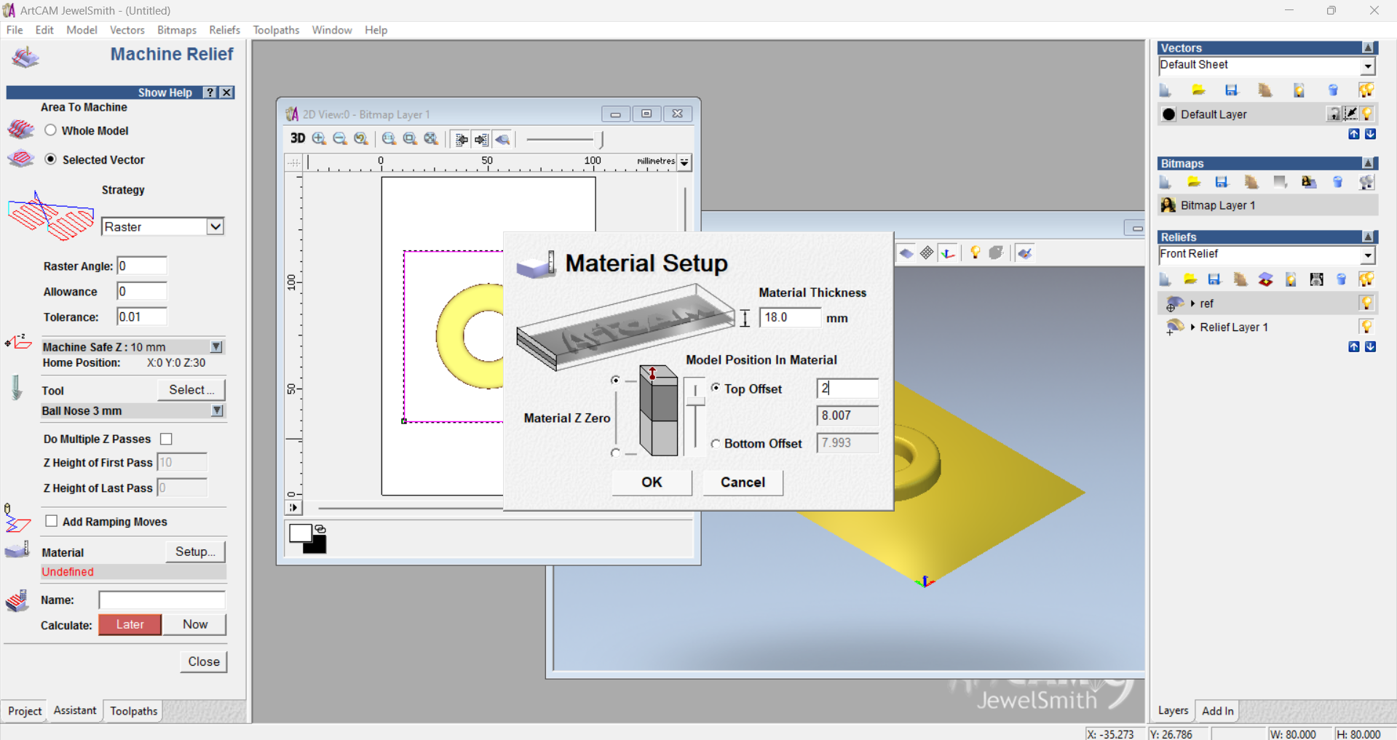Collapse the Bitmaps panel
Screen dimensions: 1397x740
point(1369,163)
